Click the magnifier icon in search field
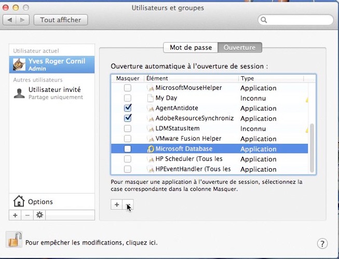The height and width of the screenshot is (259, 339). pyautogui.click(x=264, y=20)
